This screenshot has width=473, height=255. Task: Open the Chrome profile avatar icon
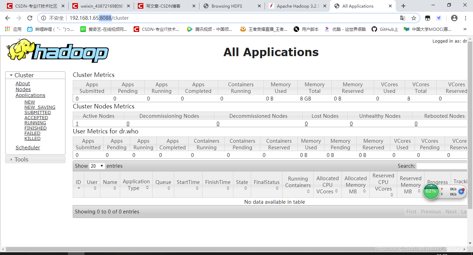454,18
